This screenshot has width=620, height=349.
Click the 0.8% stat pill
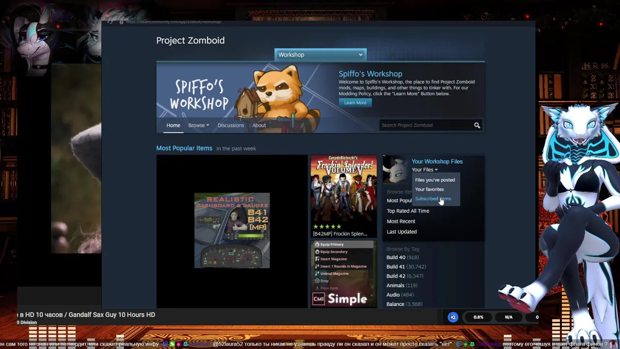click(479, 317)
